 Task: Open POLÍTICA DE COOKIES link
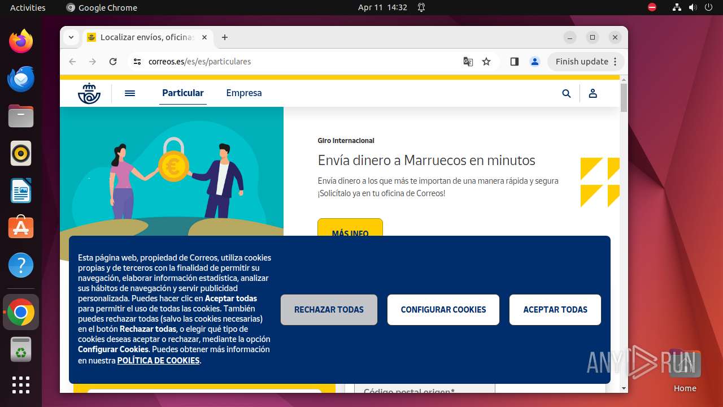click(158, 361)
